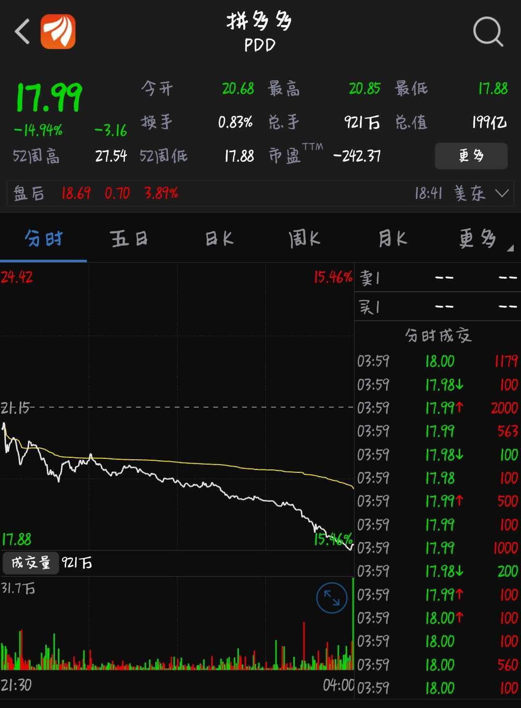
Task: Tap the 总值 value 199亿
Action: [x=489, y=122]
